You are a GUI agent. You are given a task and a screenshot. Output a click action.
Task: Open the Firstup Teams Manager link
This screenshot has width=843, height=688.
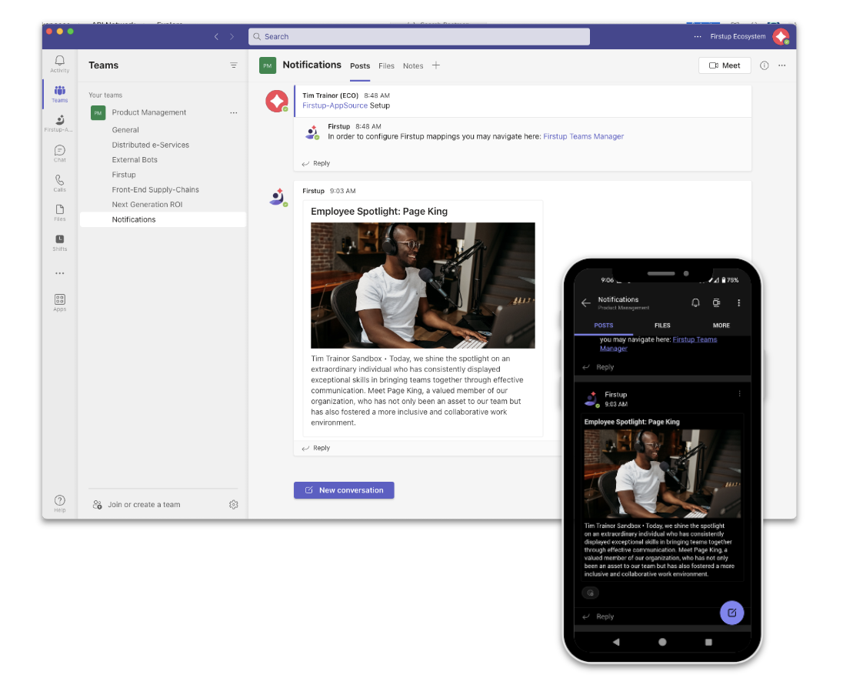tap(583, 137)
